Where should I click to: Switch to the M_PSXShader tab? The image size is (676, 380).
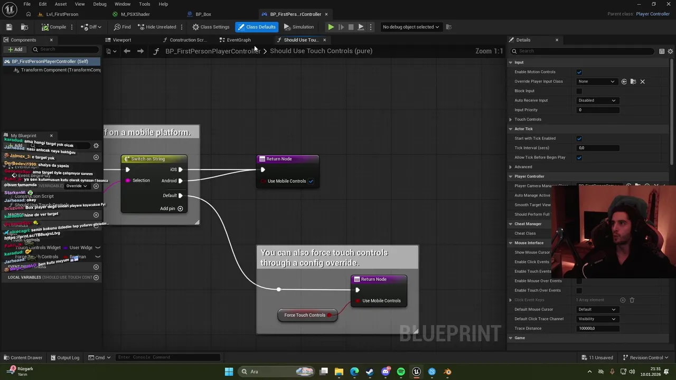click(x=135, y=14)
